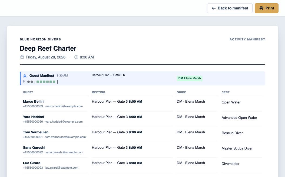Screen dimensions: 285x177
Task: Select guest name Yara Haddad
Action: pos(34,117)
